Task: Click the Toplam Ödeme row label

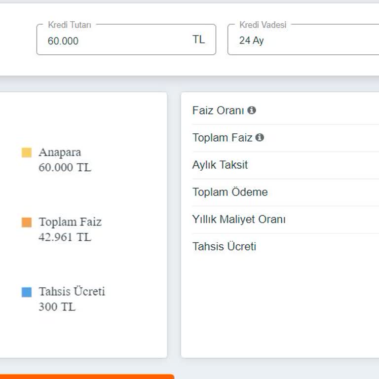Action: click(230, 192)
